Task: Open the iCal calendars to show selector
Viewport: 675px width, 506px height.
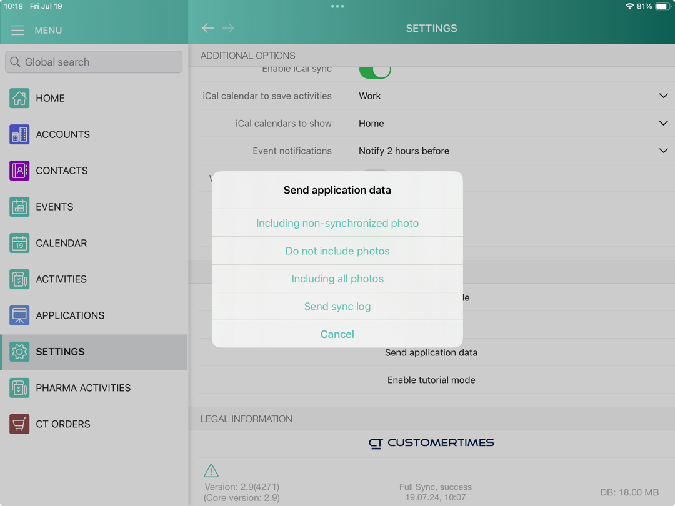Action: 663,123
